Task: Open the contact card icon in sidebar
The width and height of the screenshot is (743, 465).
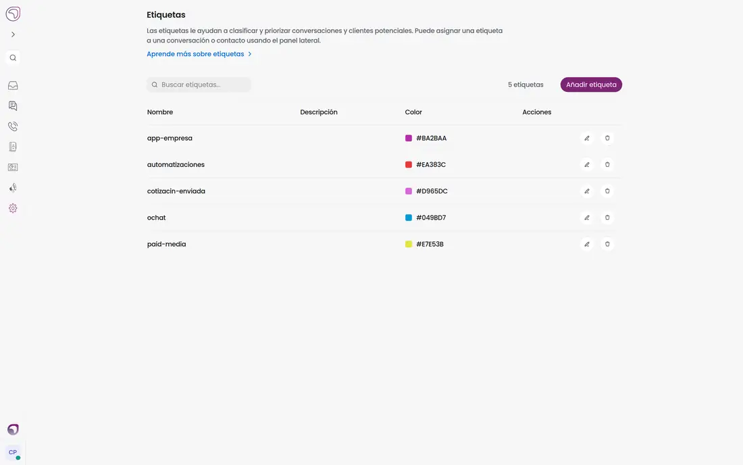Action: point(14,168)
